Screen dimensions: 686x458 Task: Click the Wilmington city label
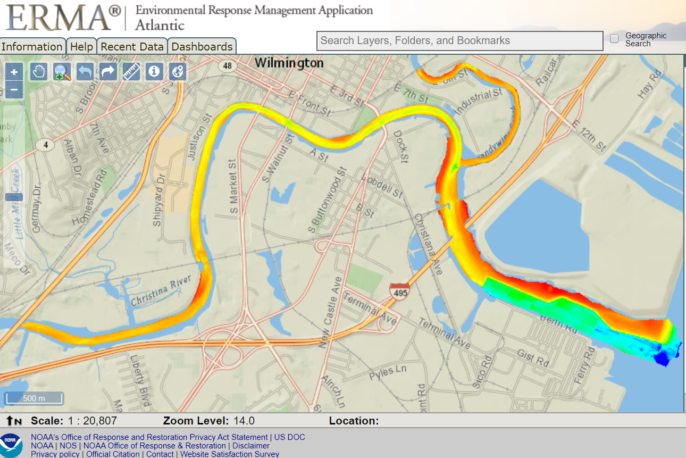(x=289, y=63)
